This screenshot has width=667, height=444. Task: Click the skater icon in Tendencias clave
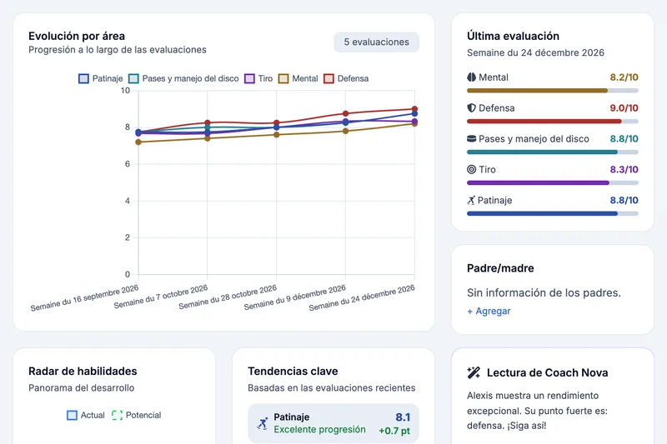tap(263, 423)
